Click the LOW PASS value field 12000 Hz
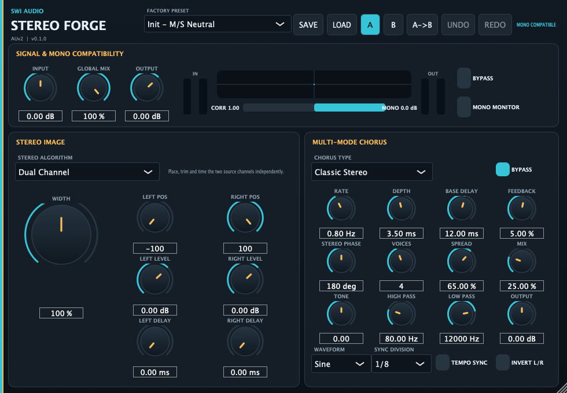The height and width of the screenshot is (393, 567). (x=462, y=339)
